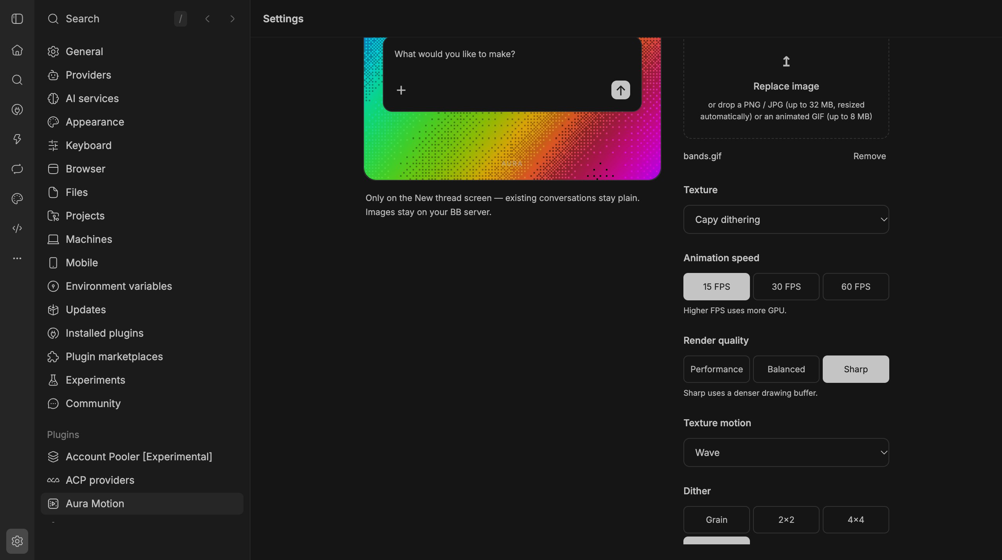The image size is (1002, 560).
Task: Open the lightning bolt icon in rail
Action: click(x=17, y=139)
